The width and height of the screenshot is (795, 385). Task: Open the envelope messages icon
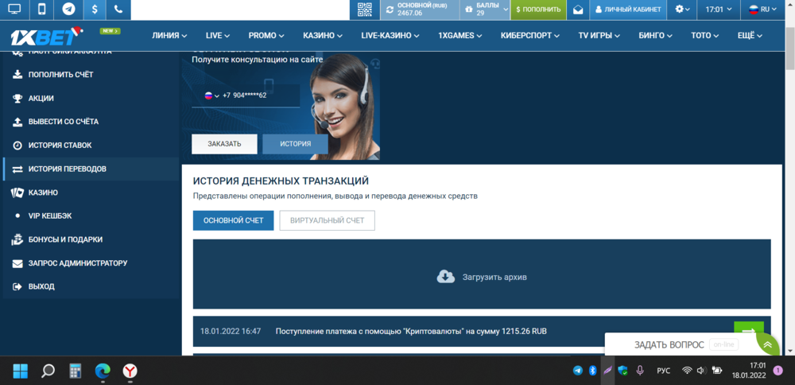pos(577,10)
